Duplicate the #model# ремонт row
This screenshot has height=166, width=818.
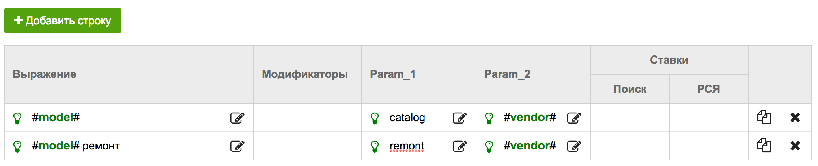[x=764, y=146]
